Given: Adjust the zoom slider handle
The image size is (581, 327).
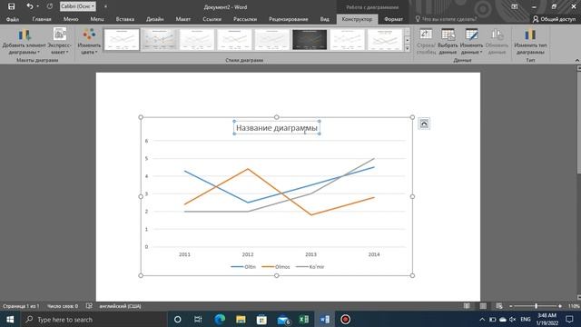Looking at the screenshot, I should (x=536, y=306).
